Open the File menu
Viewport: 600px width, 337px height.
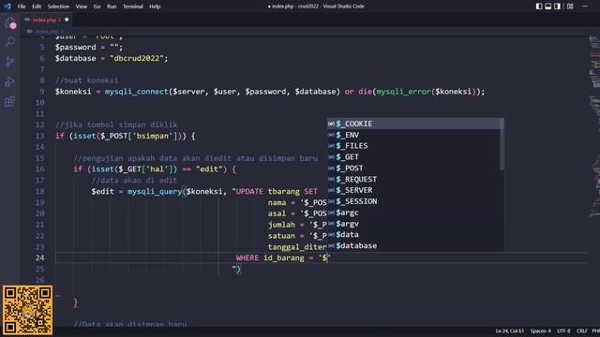[x=22, y=7]
